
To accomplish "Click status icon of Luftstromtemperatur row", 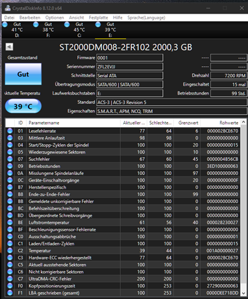I will tap(10, 222).
